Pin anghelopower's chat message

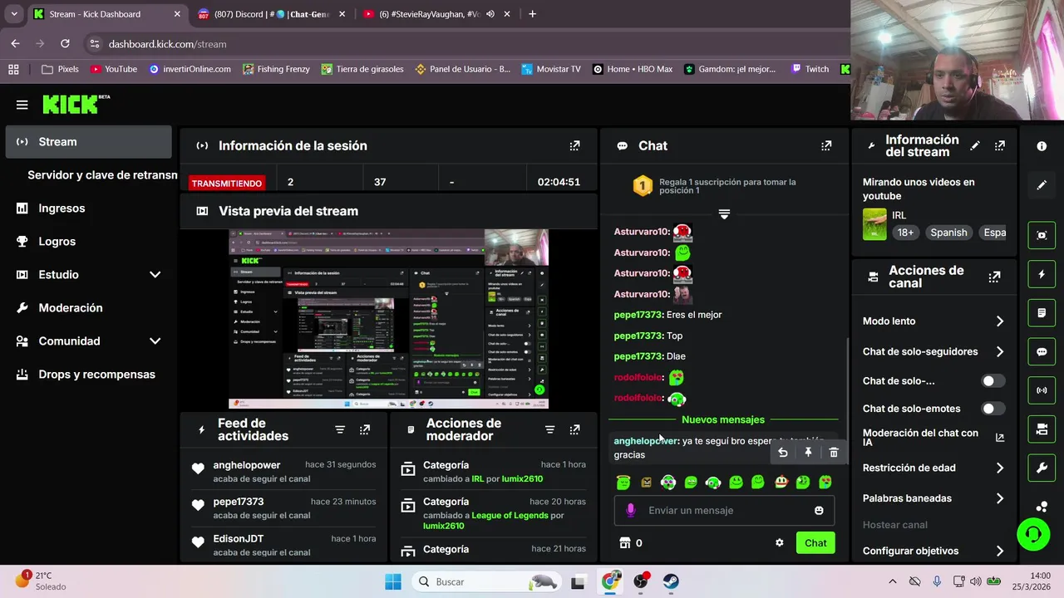[808, 453]
